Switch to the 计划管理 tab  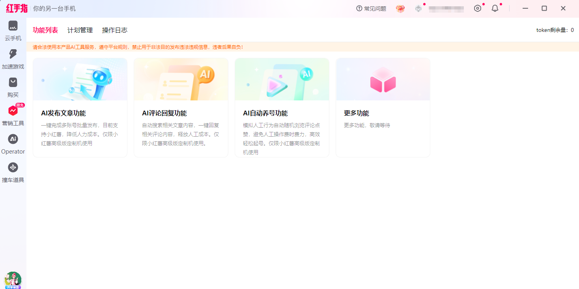(80, 30)
